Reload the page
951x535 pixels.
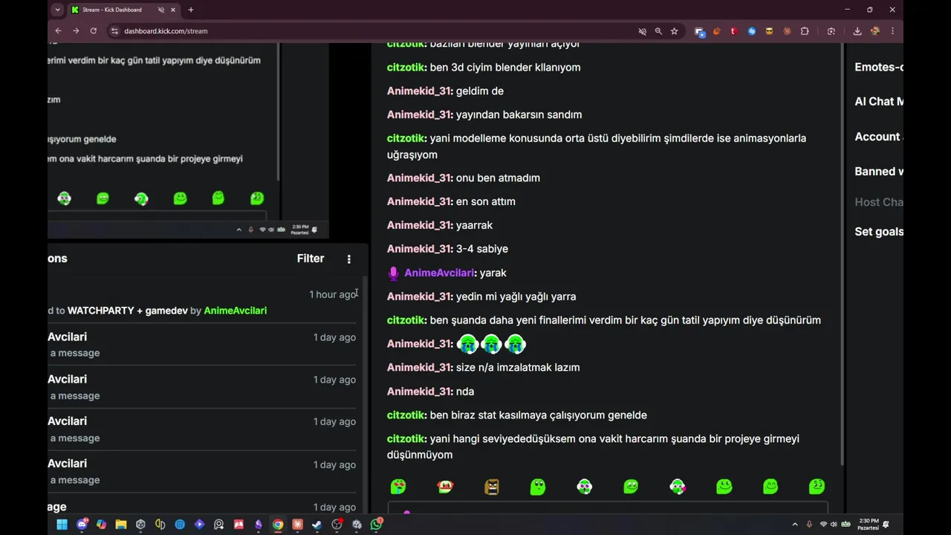click(93, 31)
